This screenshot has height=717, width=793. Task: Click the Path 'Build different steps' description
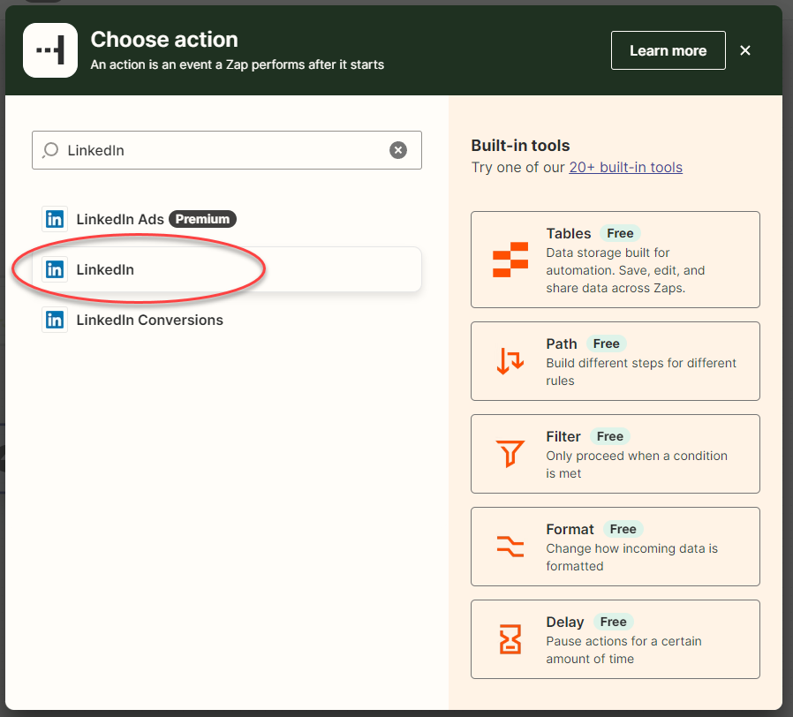(x=641, y=372)
